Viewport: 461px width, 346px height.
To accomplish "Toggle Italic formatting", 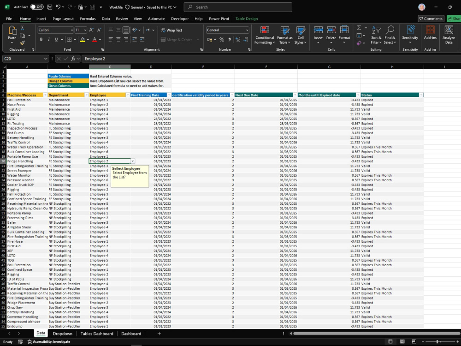I will [x=48, y=39].
